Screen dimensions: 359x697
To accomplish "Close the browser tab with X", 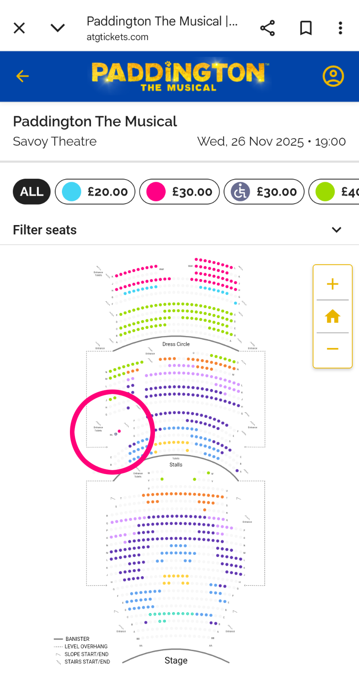I will click(x=19, y=28).
